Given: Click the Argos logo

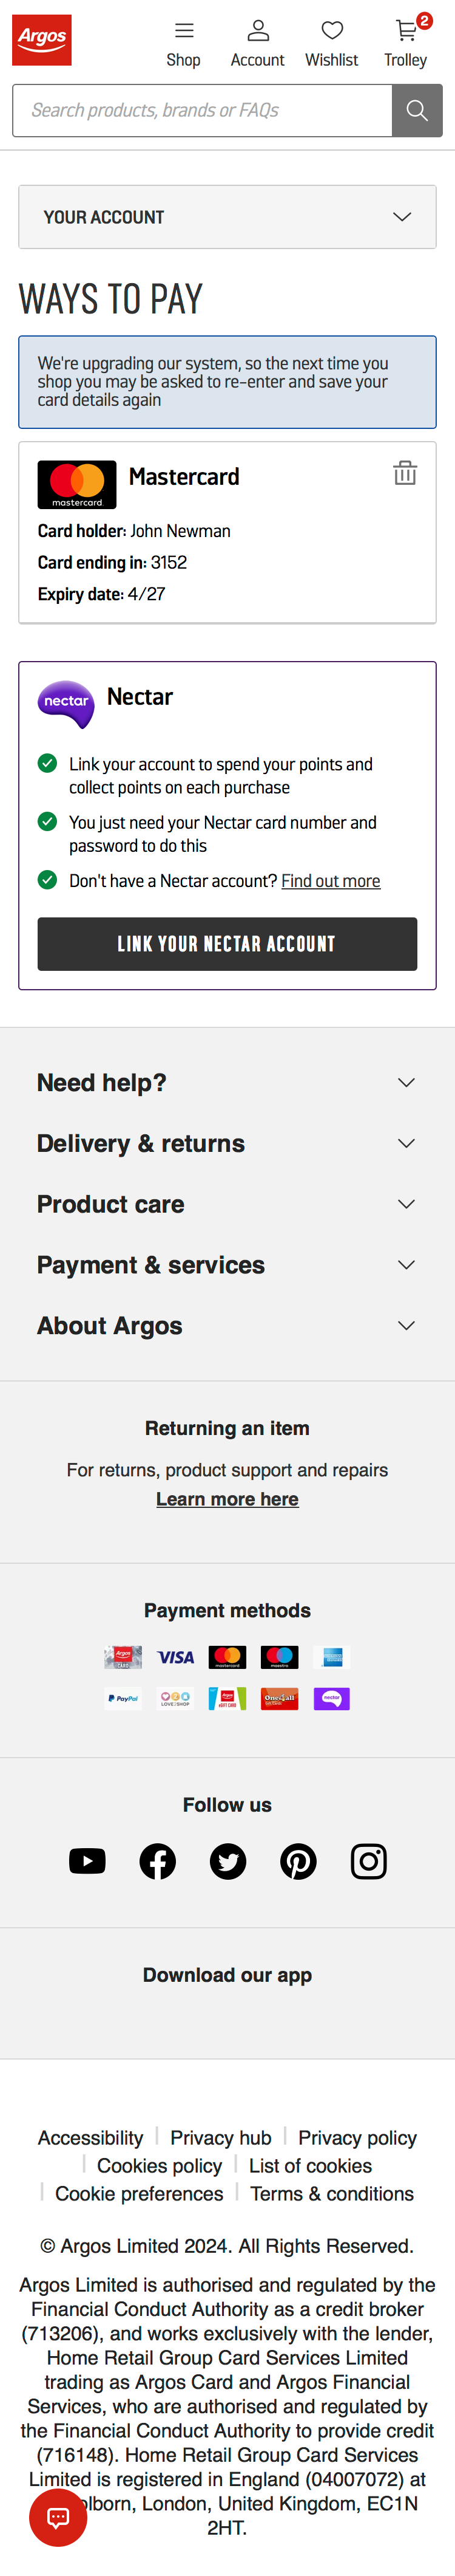Looking at the screenshot, I should (x=42, y=40).
